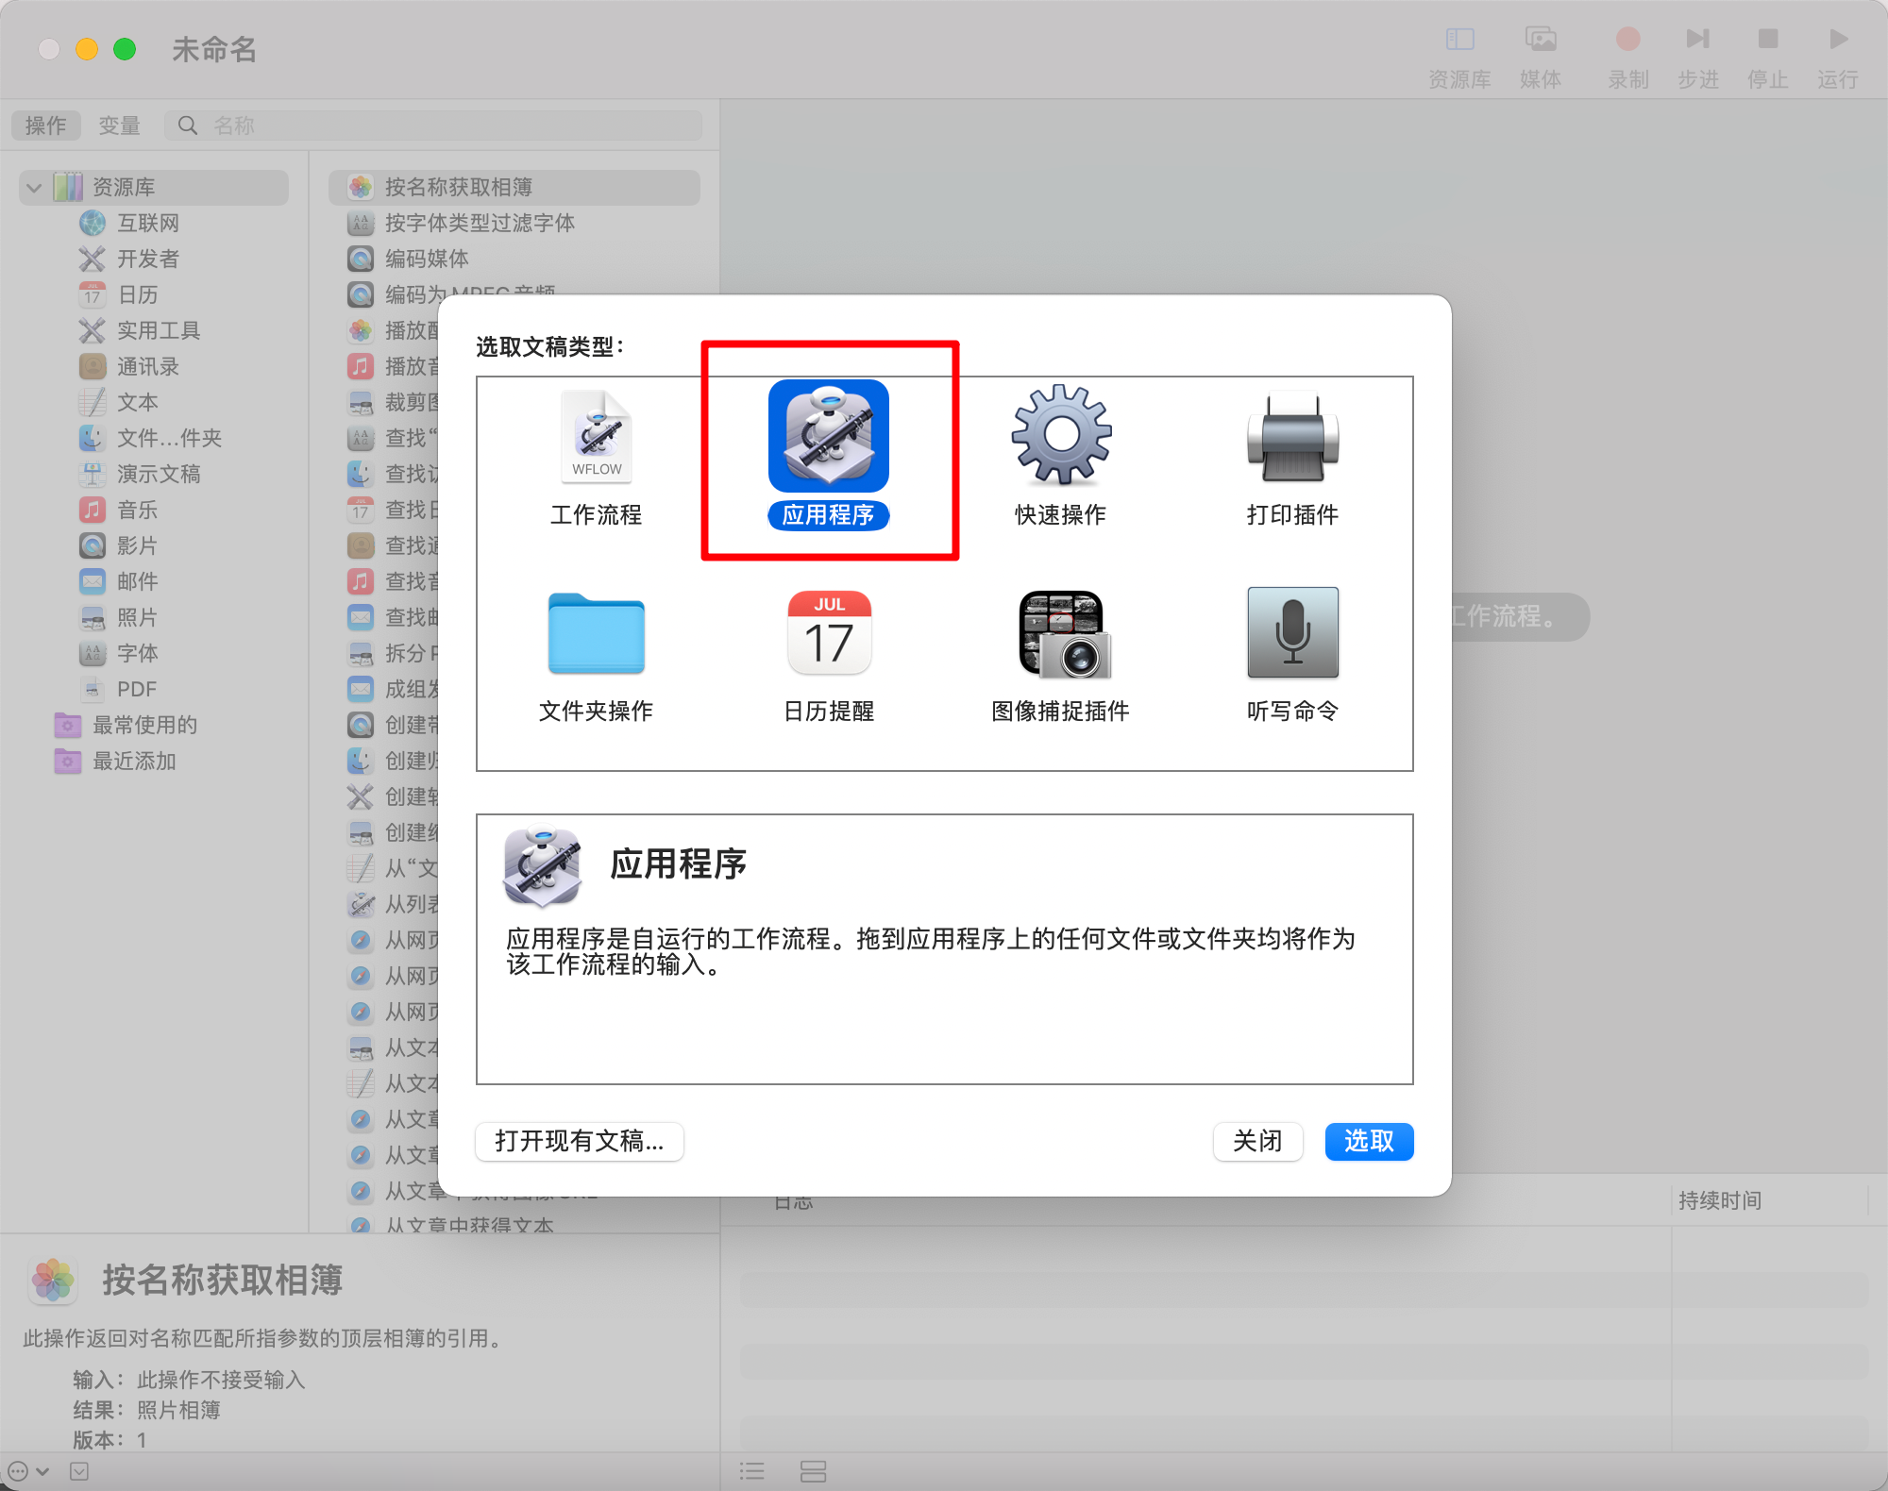Switch to the 变量 tab

pyautogui.click(x=120, y=124)
